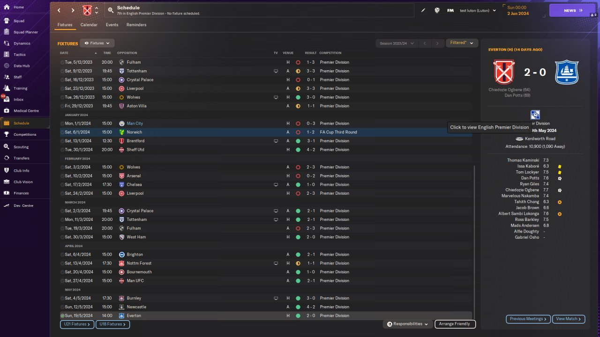Open Competitions in sidebar
600x337 pixels.
[x=25, y=134]
